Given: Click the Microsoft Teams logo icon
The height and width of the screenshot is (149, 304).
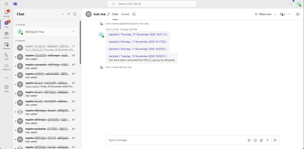Looking at the screenshot, I should [15, 4].
